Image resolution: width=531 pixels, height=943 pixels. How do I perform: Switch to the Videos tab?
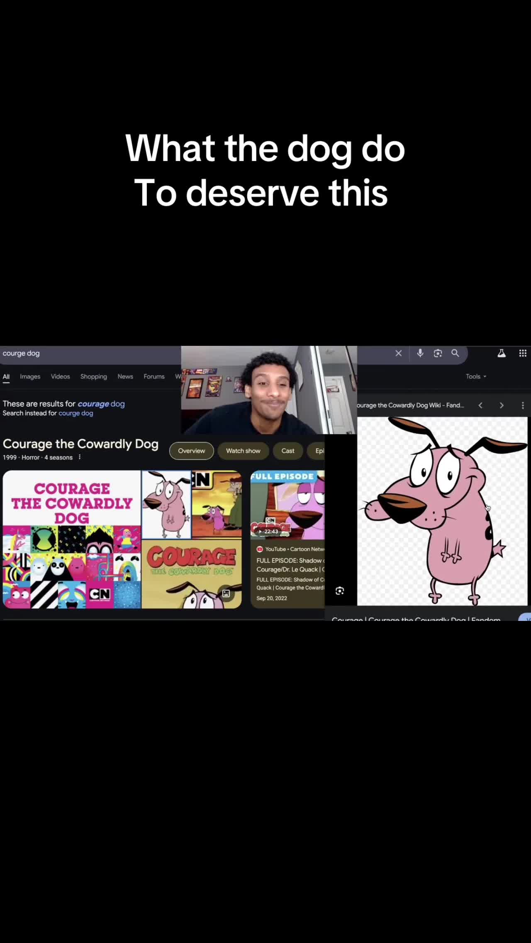(60, 376)
